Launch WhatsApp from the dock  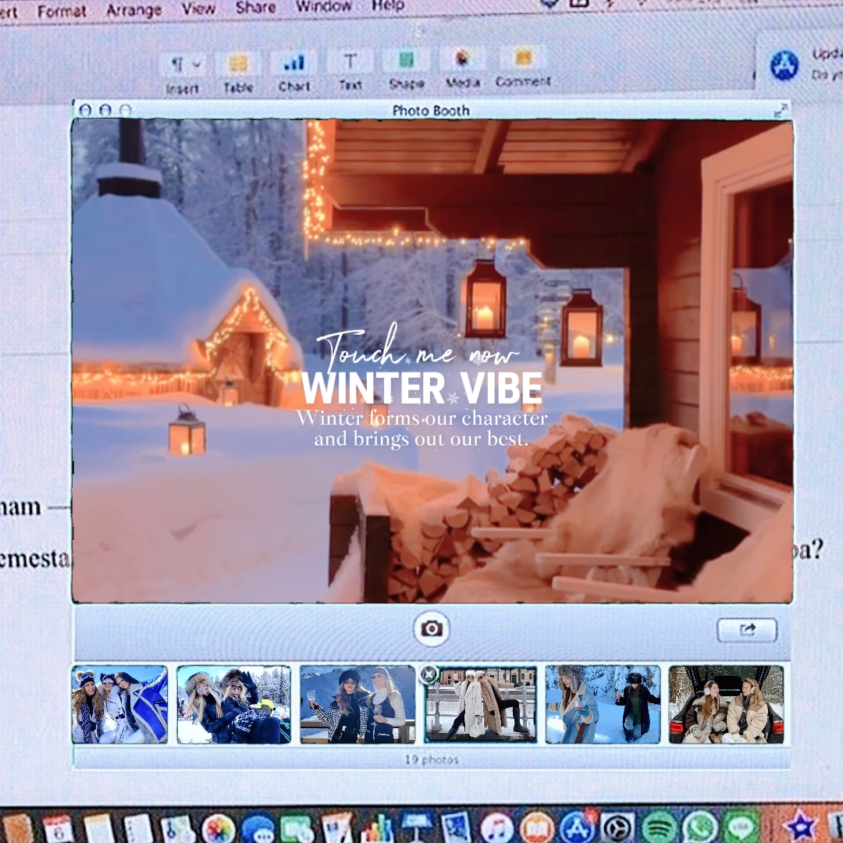click(x=700, y=827)
